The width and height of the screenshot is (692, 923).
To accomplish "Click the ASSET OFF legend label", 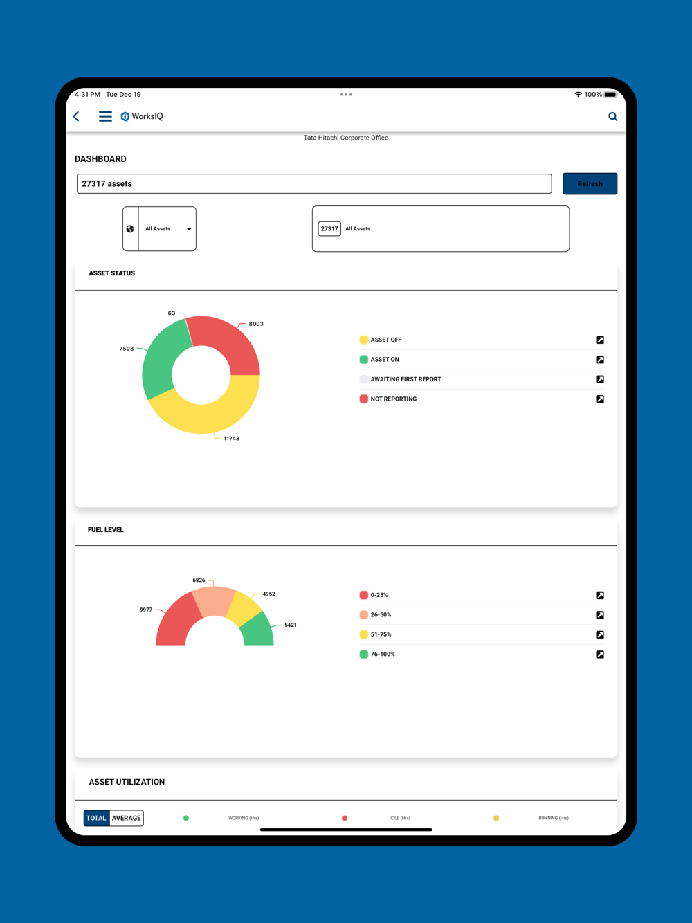I will [386, 340].
